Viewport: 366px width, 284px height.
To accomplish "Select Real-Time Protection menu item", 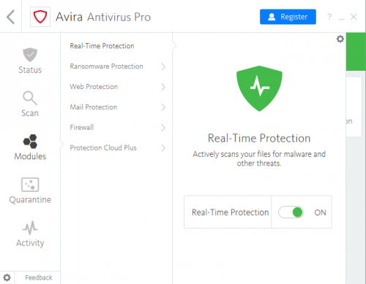I will click(x=102, y=46).
